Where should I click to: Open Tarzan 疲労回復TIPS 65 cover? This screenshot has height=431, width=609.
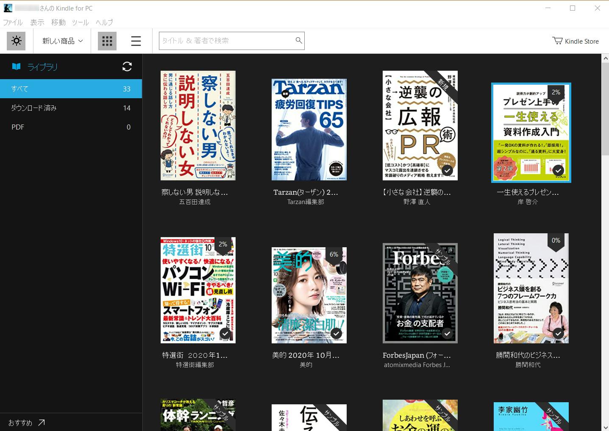309,130
